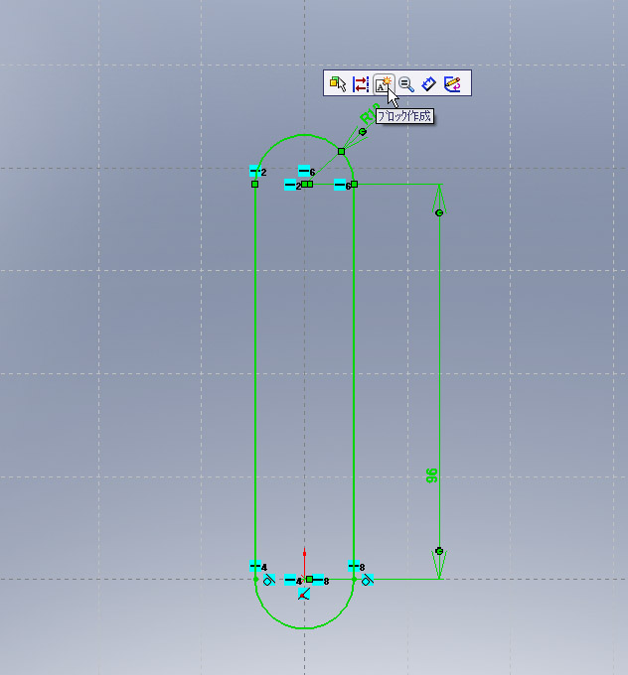Click the Make Block (ブロック作成) icon
The image size is (628, 675).
click(x=384, y=84)
